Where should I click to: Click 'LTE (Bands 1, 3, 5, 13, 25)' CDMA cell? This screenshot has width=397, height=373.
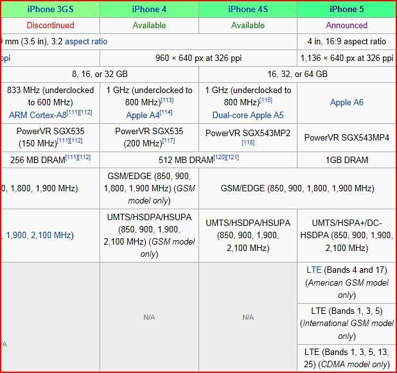[347, 358]
